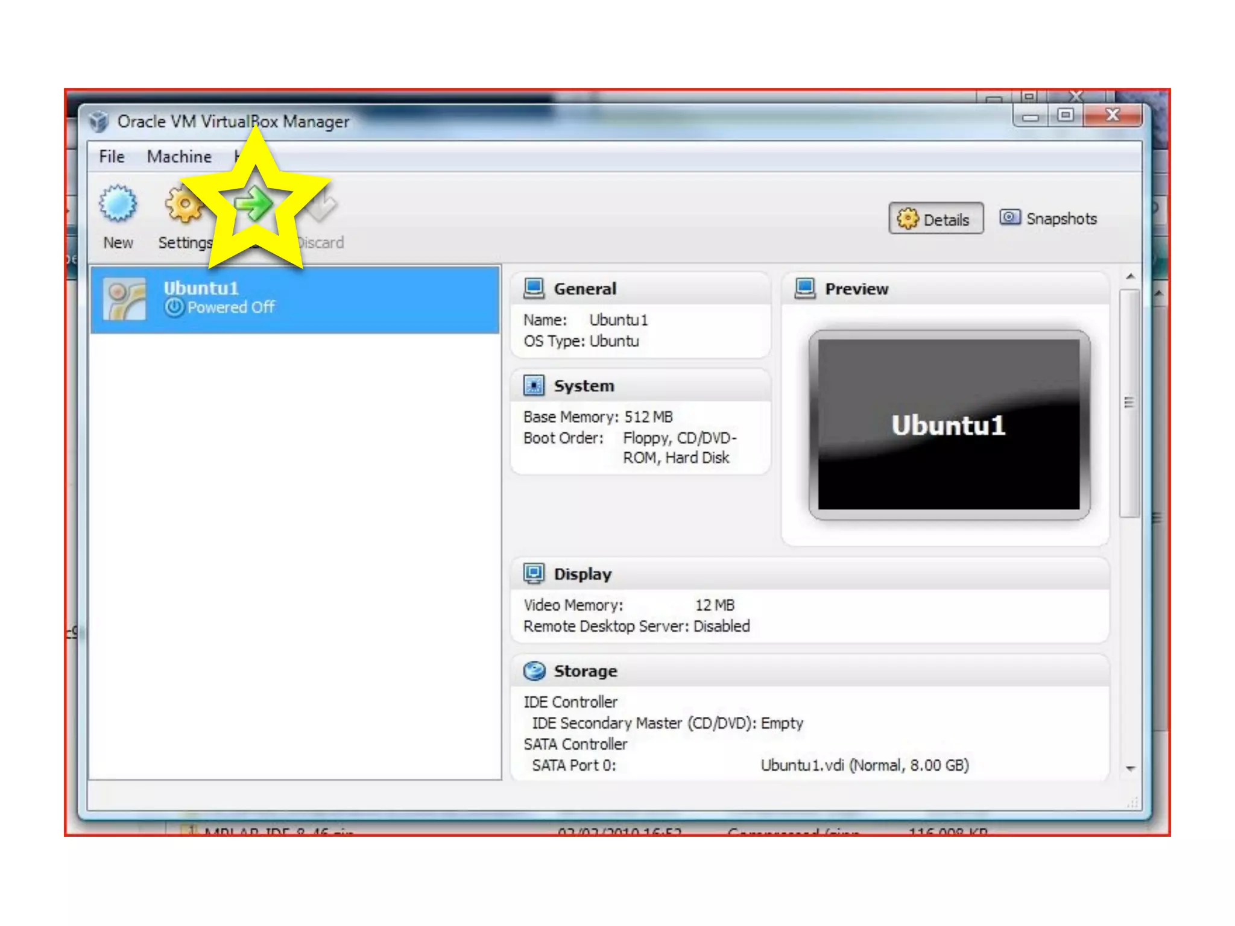Click the Display section icon
Image resolution: width=1235 pixels, height=926 pixels.
point(534,574)
